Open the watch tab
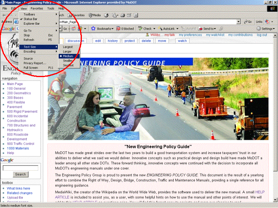The height and width of the screenshot is (208, 278). (x=182, y=41)
